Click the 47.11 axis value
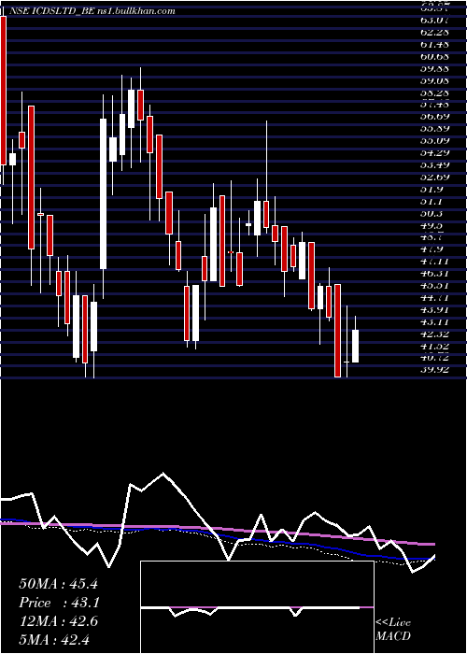Viewport: 467px width, 654px height. click(x=436, y=261)
